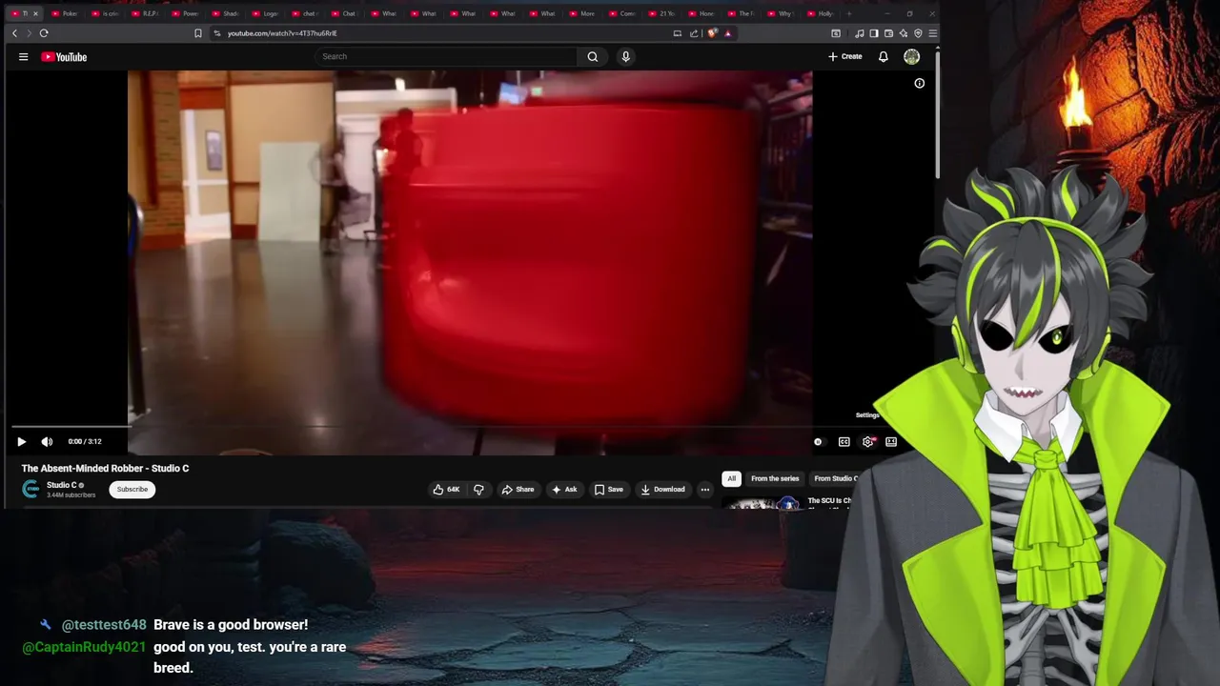Play the Absent-Minded Robber video
1220x686 pixels.
click(x=21, y=441)
